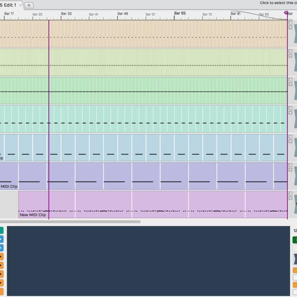297x297 pixels.
Task: Toggle small square button on light green track
Action: tap(291, 56)
